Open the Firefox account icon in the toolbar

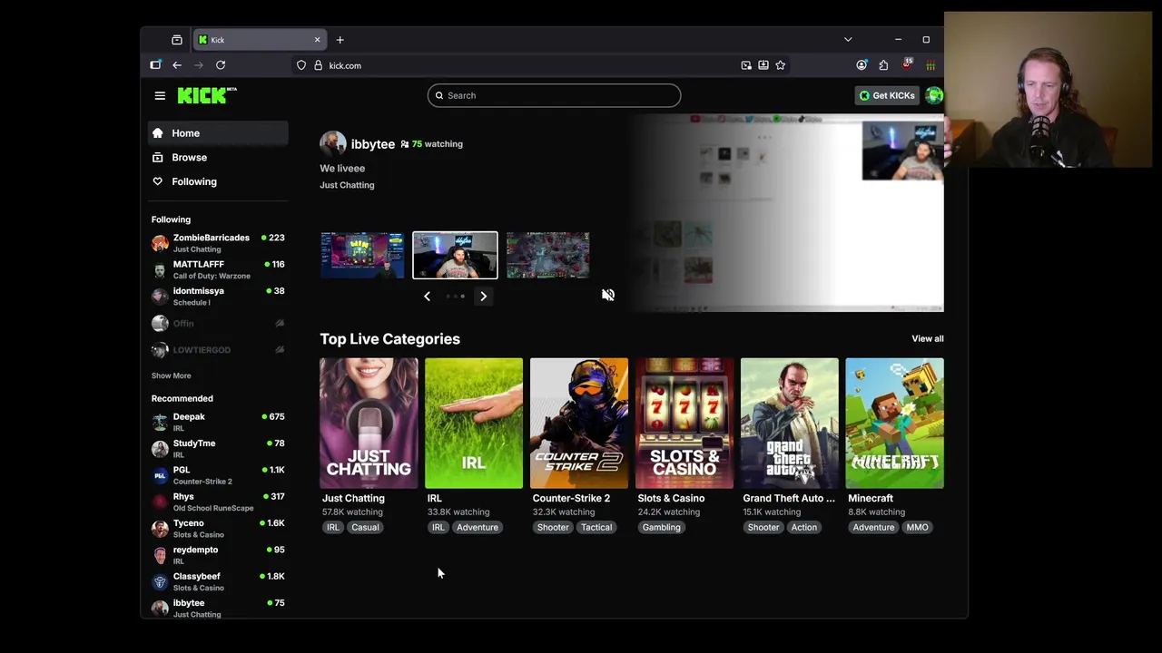pos(862,65)
